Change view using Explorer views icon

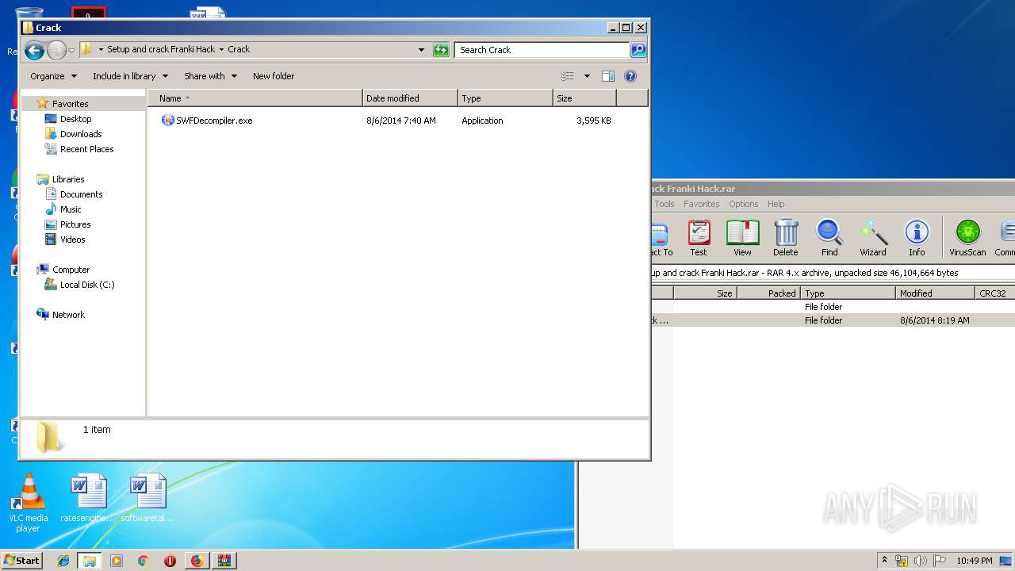tap(568, 76)
